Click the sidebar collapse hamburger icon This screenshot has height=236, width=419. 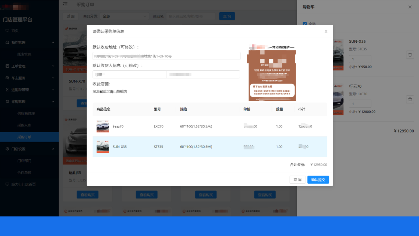tap(65, 5)
